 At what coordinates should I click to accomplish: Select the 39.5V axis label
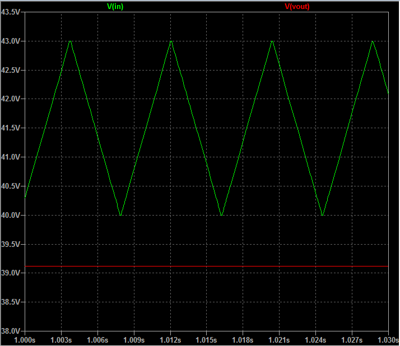click(x=10, y=244)
